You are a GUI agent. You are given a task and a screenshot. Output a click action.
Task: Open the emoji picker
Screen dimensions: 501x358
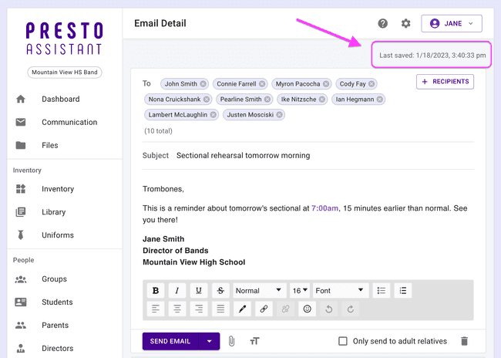(x=307, y=309)
